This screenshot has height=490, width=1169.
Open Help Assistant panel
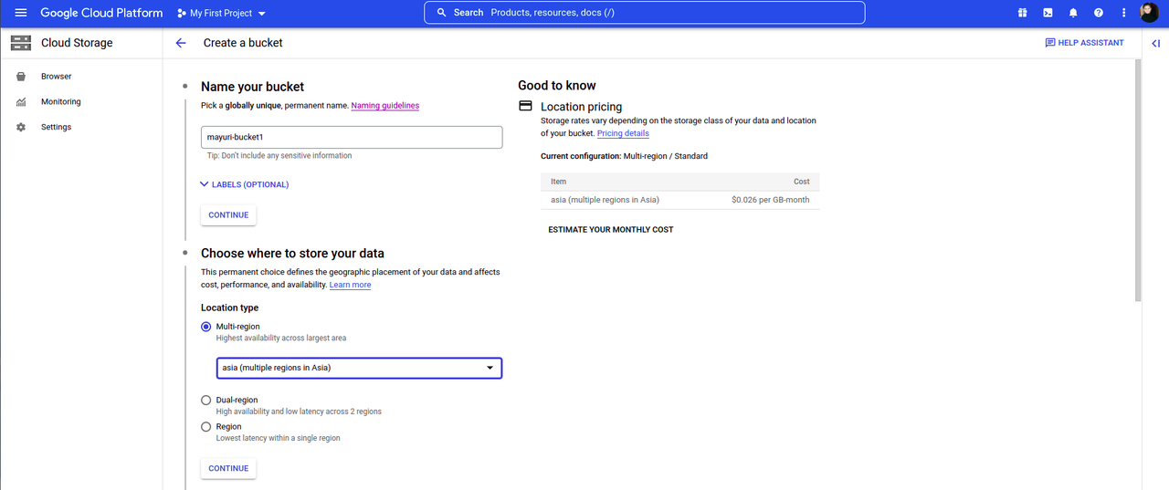point(1084,43)
